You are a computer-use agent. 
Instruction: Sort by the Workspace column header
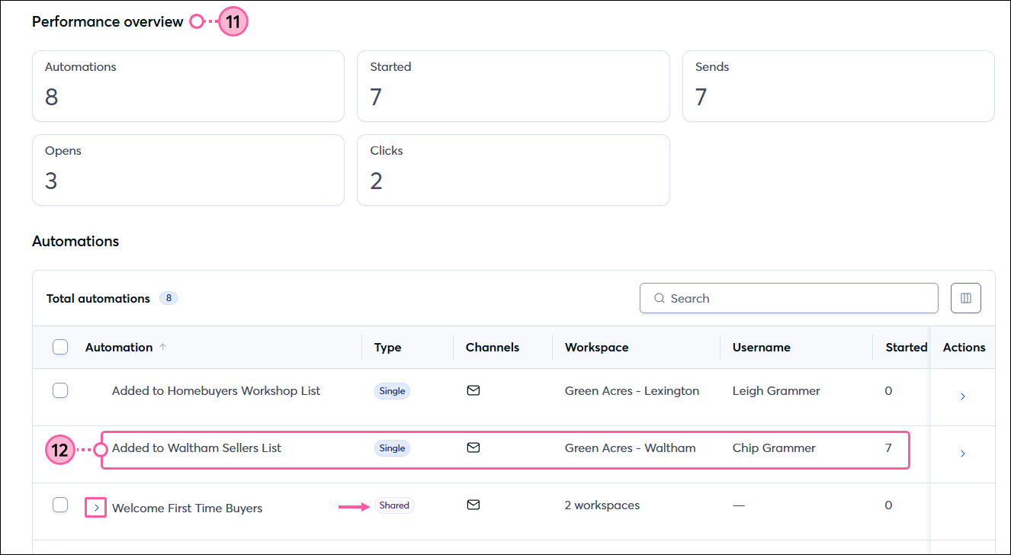point(597,347)
